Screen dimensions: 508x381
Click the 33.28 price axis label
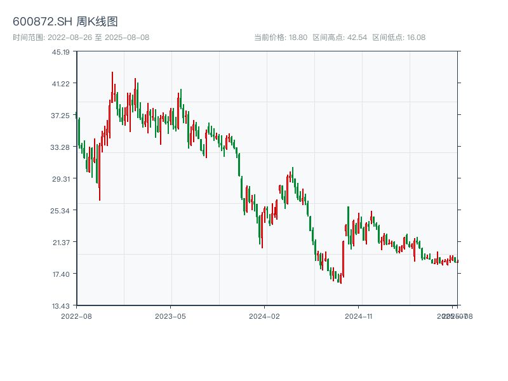pyautogui.click(x=61, y=147)
